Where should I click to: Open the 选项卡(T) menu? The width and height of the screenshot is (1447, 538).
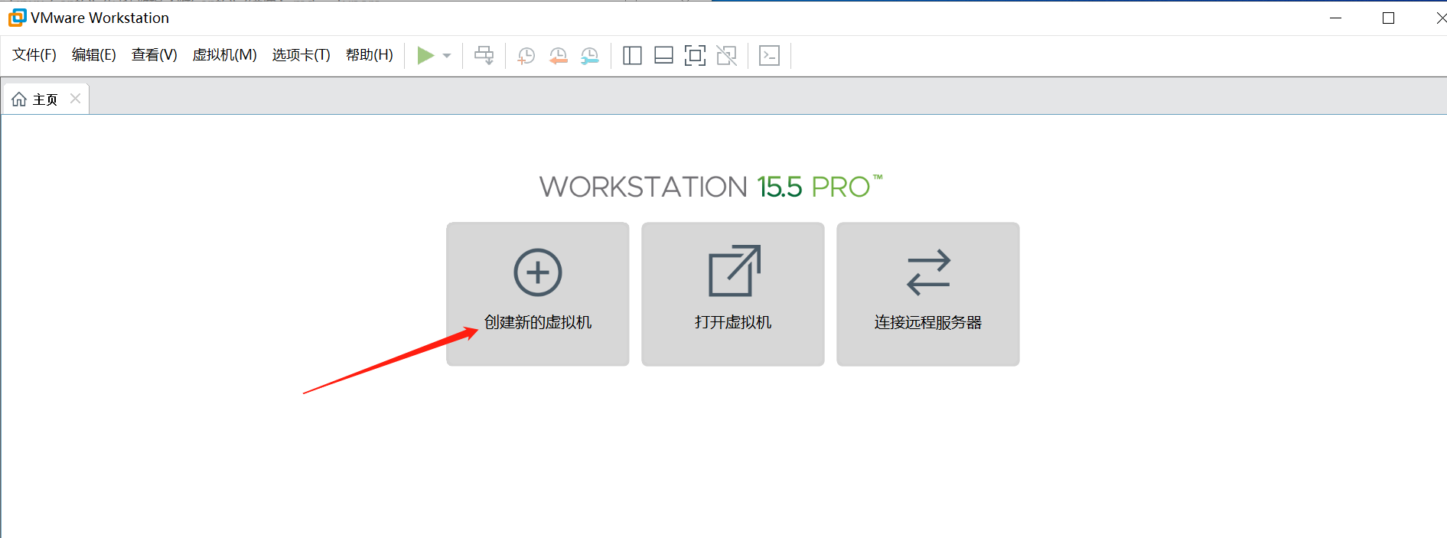coord(301,55)
